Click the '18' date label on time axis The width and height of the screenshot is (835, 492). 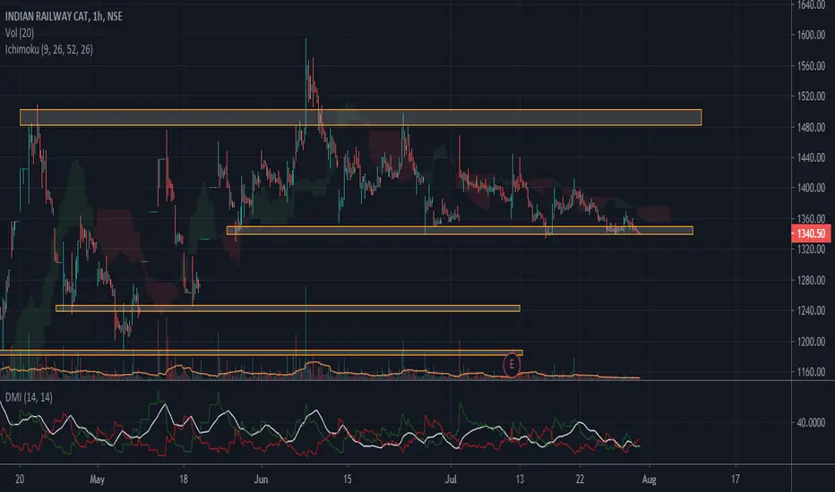coord(183,479)
